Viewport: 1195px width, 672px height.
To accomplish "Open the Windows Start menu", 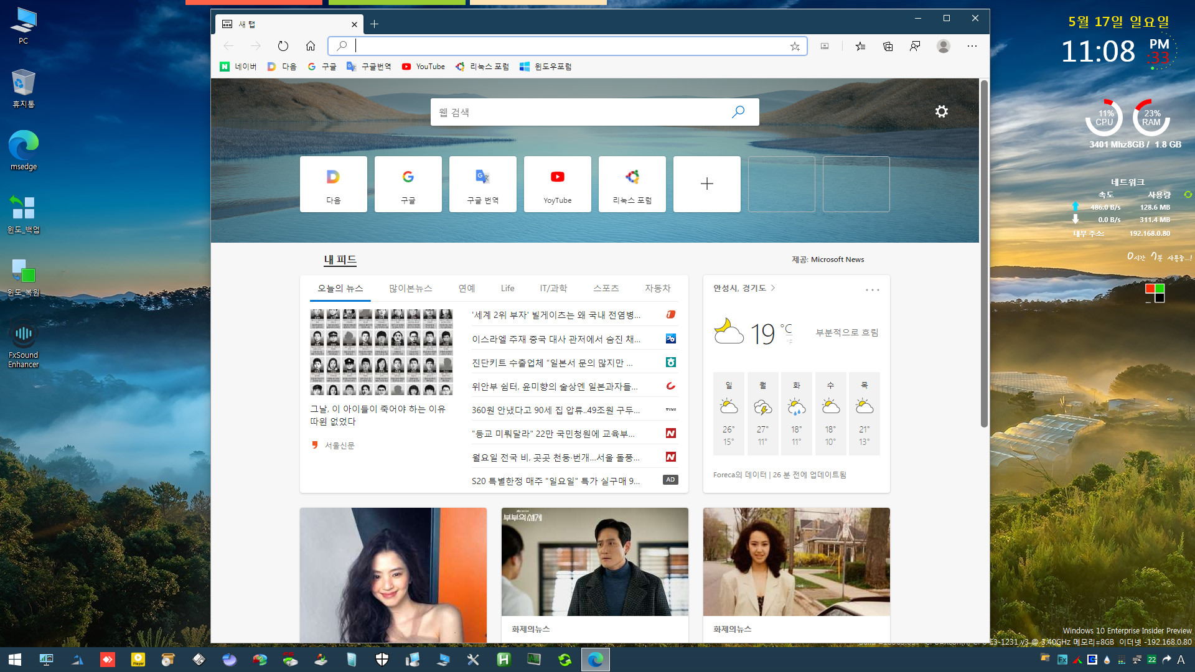I will [15, 660].
